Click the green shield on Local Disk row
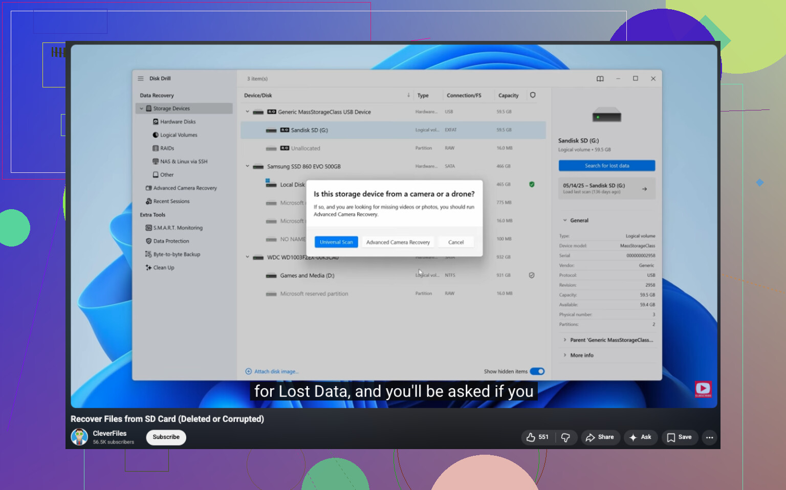786x490 pixels. [532, 184]
